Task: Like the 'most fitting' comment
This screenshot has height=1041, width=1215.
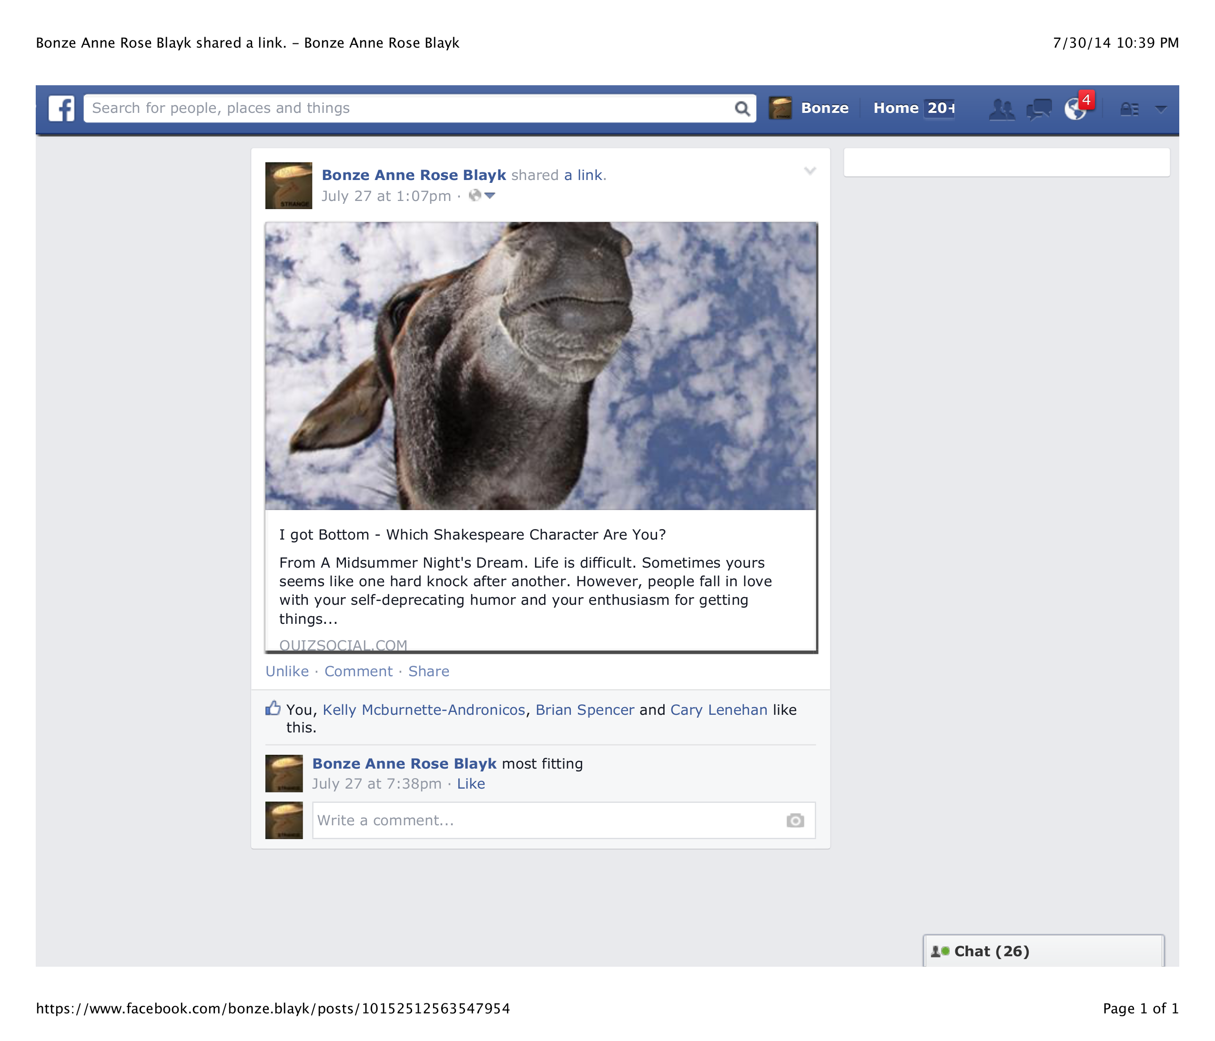Action: tap(471, 784)
